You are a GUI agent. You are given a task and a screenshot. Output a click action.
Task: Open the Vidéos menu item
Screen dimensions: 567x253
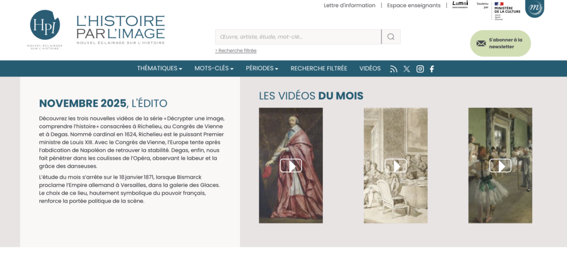[x=370, y=68]
